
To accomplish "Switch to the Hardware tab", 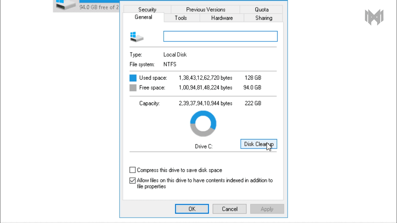I will [x=222, y=18].
